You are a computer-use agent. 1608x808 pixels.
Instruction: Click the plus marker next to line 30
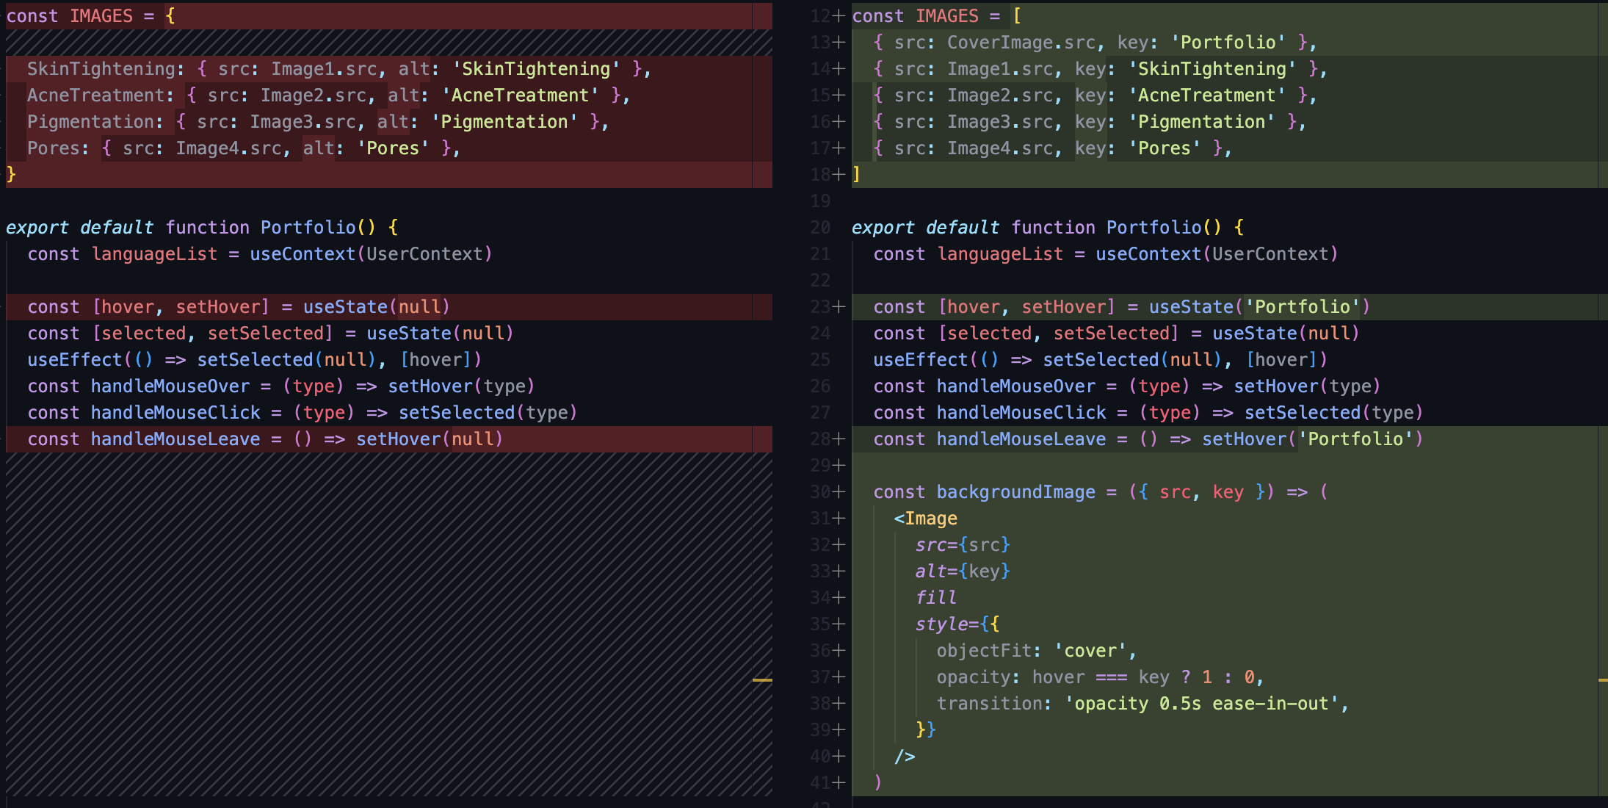click(x=839, y=492)
